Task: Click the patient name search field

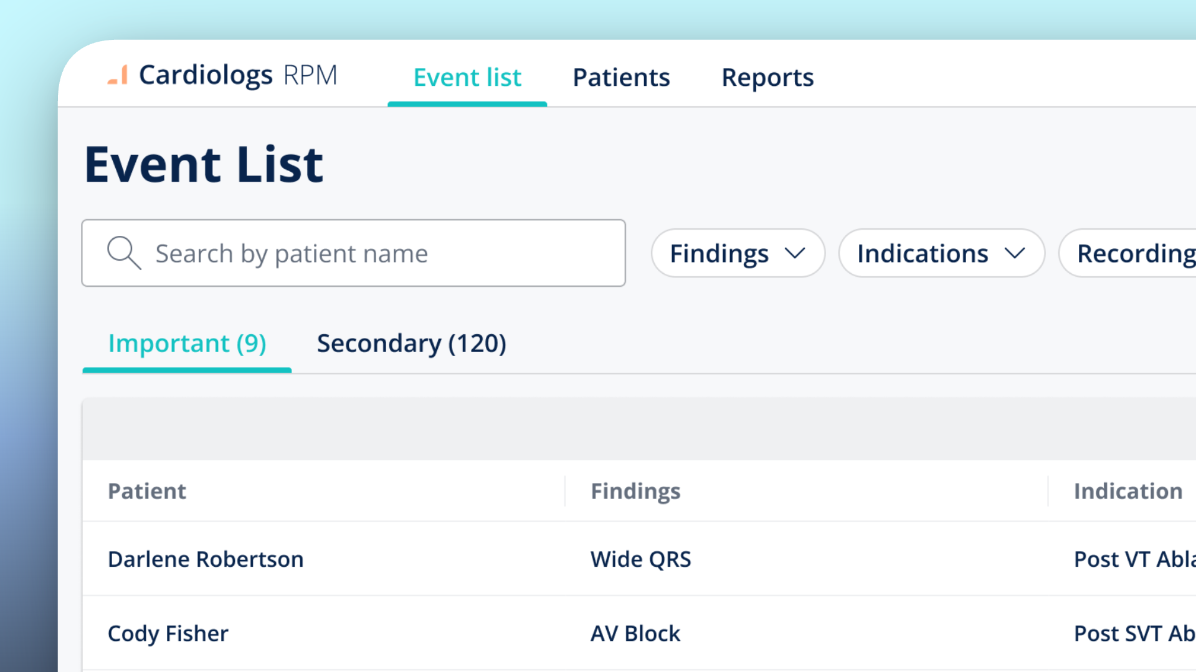Action: click(x=354, y=253)
